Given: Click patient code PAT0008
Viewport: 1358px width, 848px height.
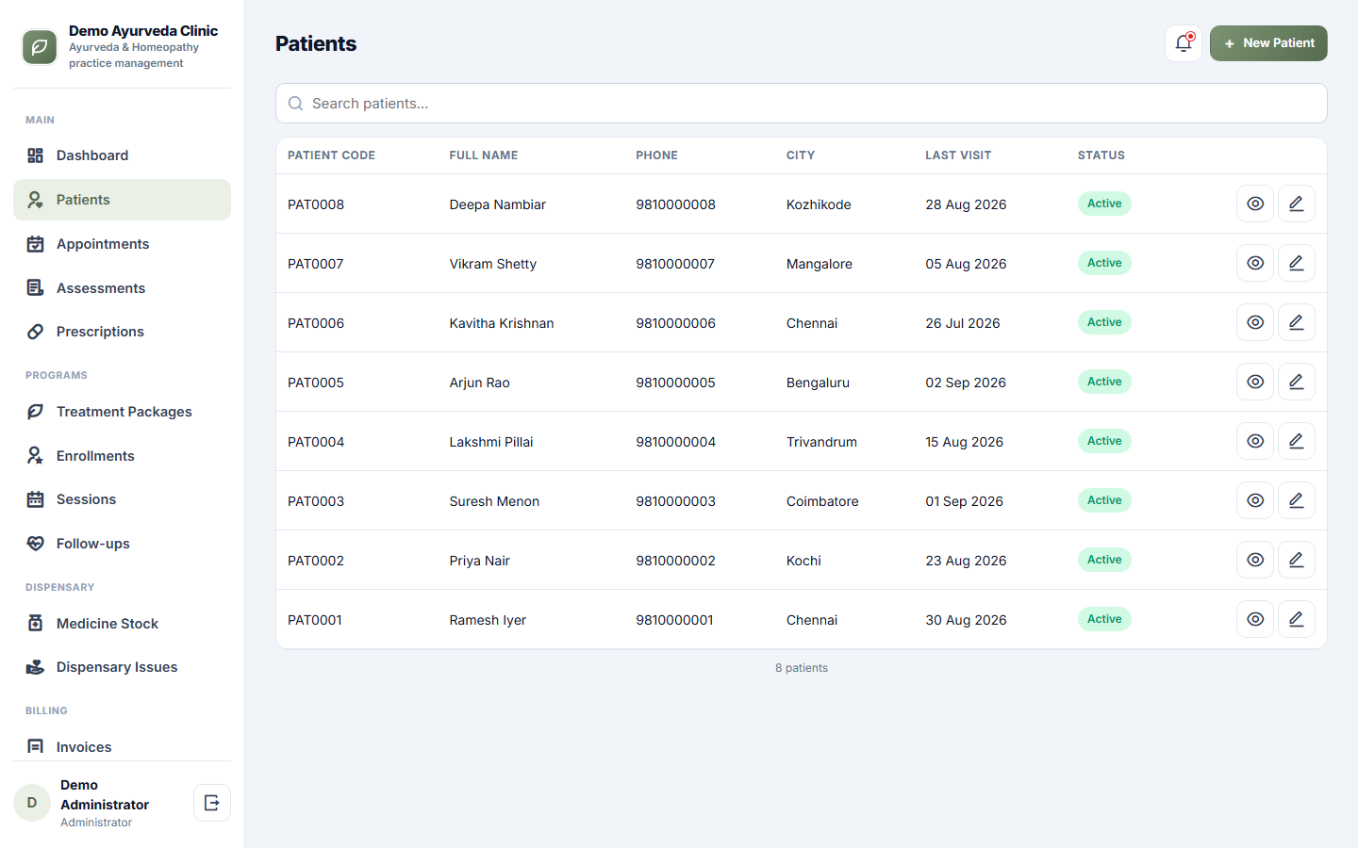Looking at the screenshot, I should pos(316,204).
